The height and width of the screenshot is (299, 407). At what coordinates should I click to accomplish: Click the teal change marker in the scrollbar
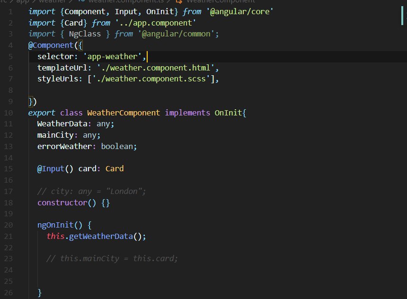(x=402, y=15)
